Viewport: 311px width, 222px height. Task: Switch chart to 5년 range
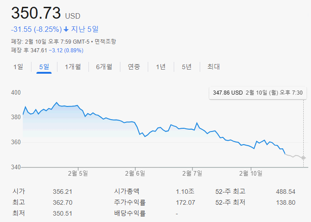pos(187,67)
